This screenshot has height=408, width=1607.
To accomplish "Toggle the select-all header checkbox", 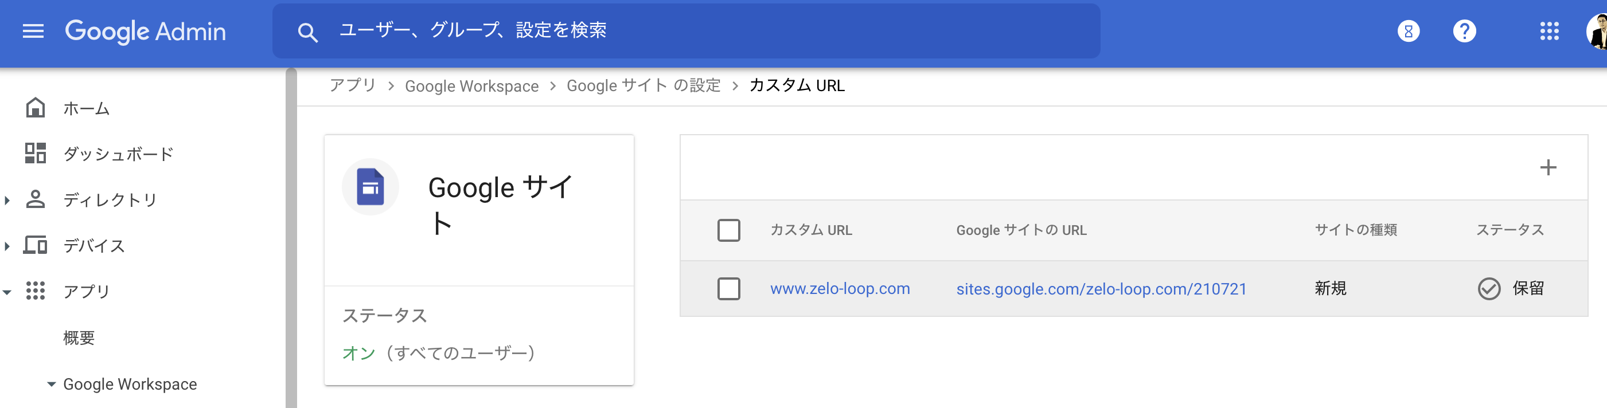I will (728, 230).
